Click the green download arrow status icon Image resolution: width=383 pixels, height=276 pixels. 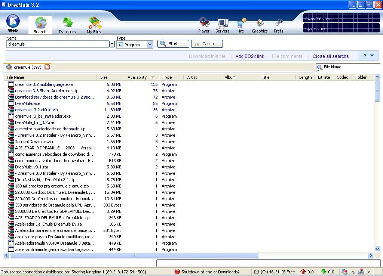coord(324,272)
